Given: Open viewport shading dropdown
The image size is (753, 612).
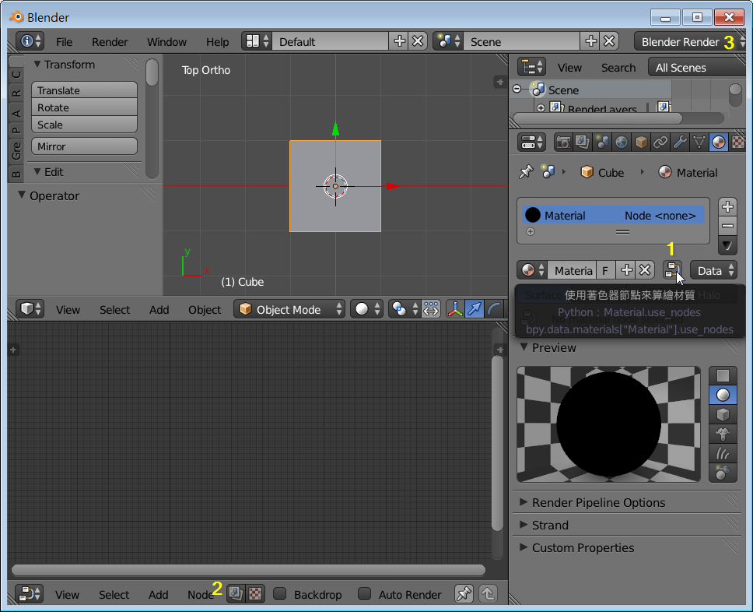Looking at the screenshot, I should pyautogui.click(x=367, y=309).
